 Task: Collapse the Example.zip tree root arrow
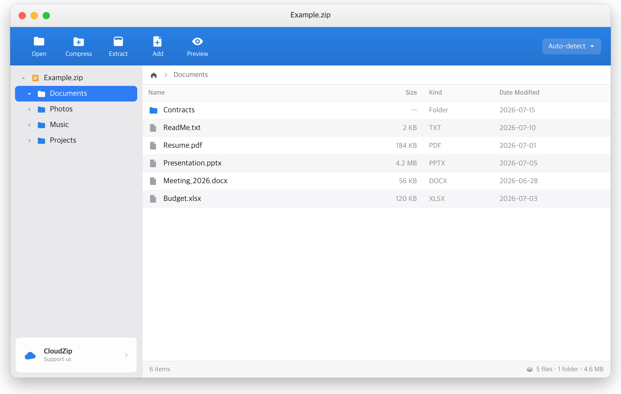[x=23, y=78]
